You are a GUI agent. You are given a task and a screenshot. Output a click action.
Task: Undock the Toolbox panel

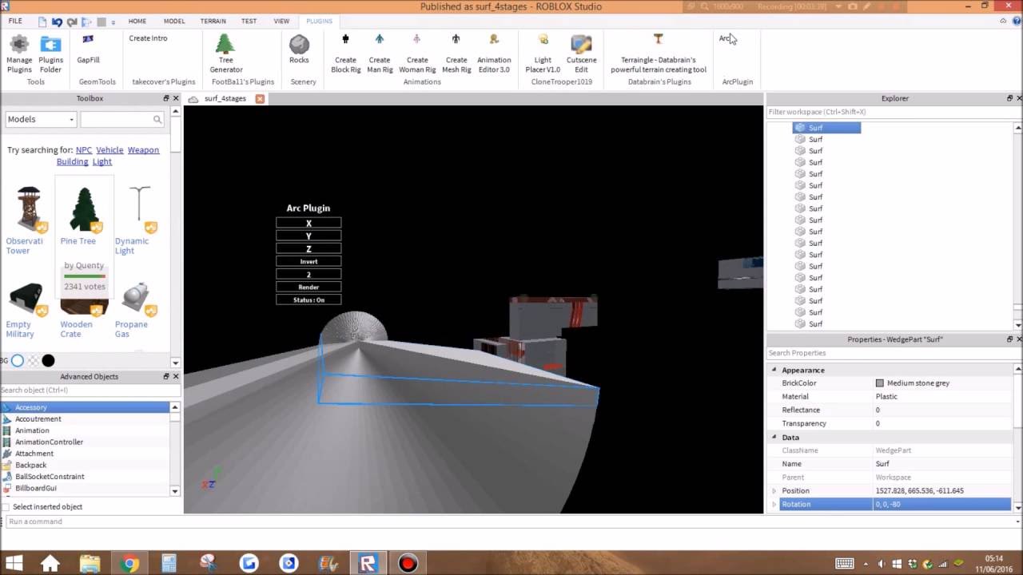click(x=166, y=98)
